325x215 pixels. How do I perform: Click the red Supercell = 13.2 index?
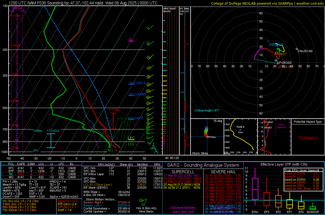[x=67, y=201]
